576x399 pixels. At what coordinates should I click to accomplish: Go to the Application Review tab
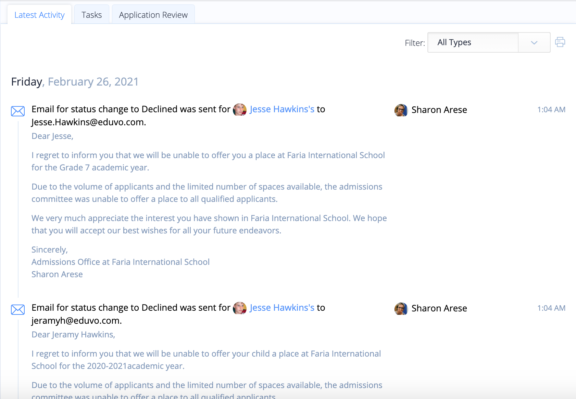pos(153,15)
